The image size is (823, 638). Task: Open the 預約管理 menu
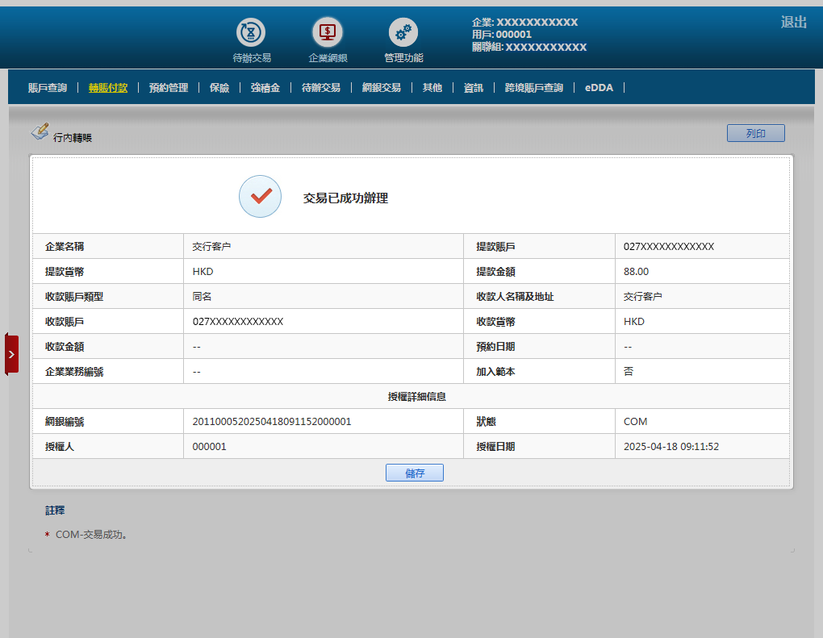click(x=169, y=88)
